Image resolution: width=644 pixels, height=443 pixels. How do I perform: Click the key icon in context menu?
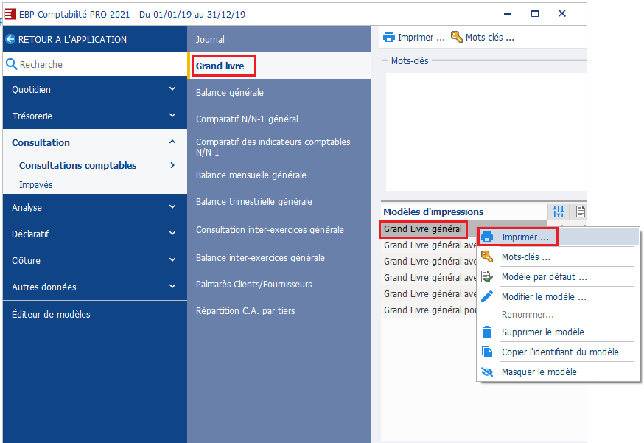click(487, 257)
